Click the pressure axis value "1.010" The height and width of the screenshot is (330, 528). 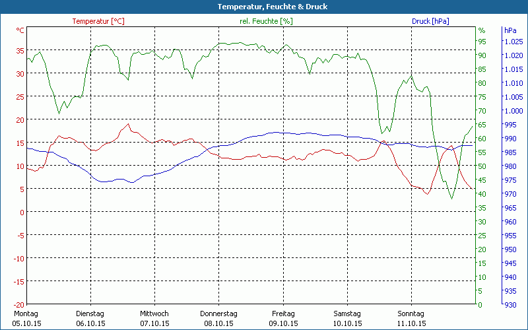[x=513, y=83]
